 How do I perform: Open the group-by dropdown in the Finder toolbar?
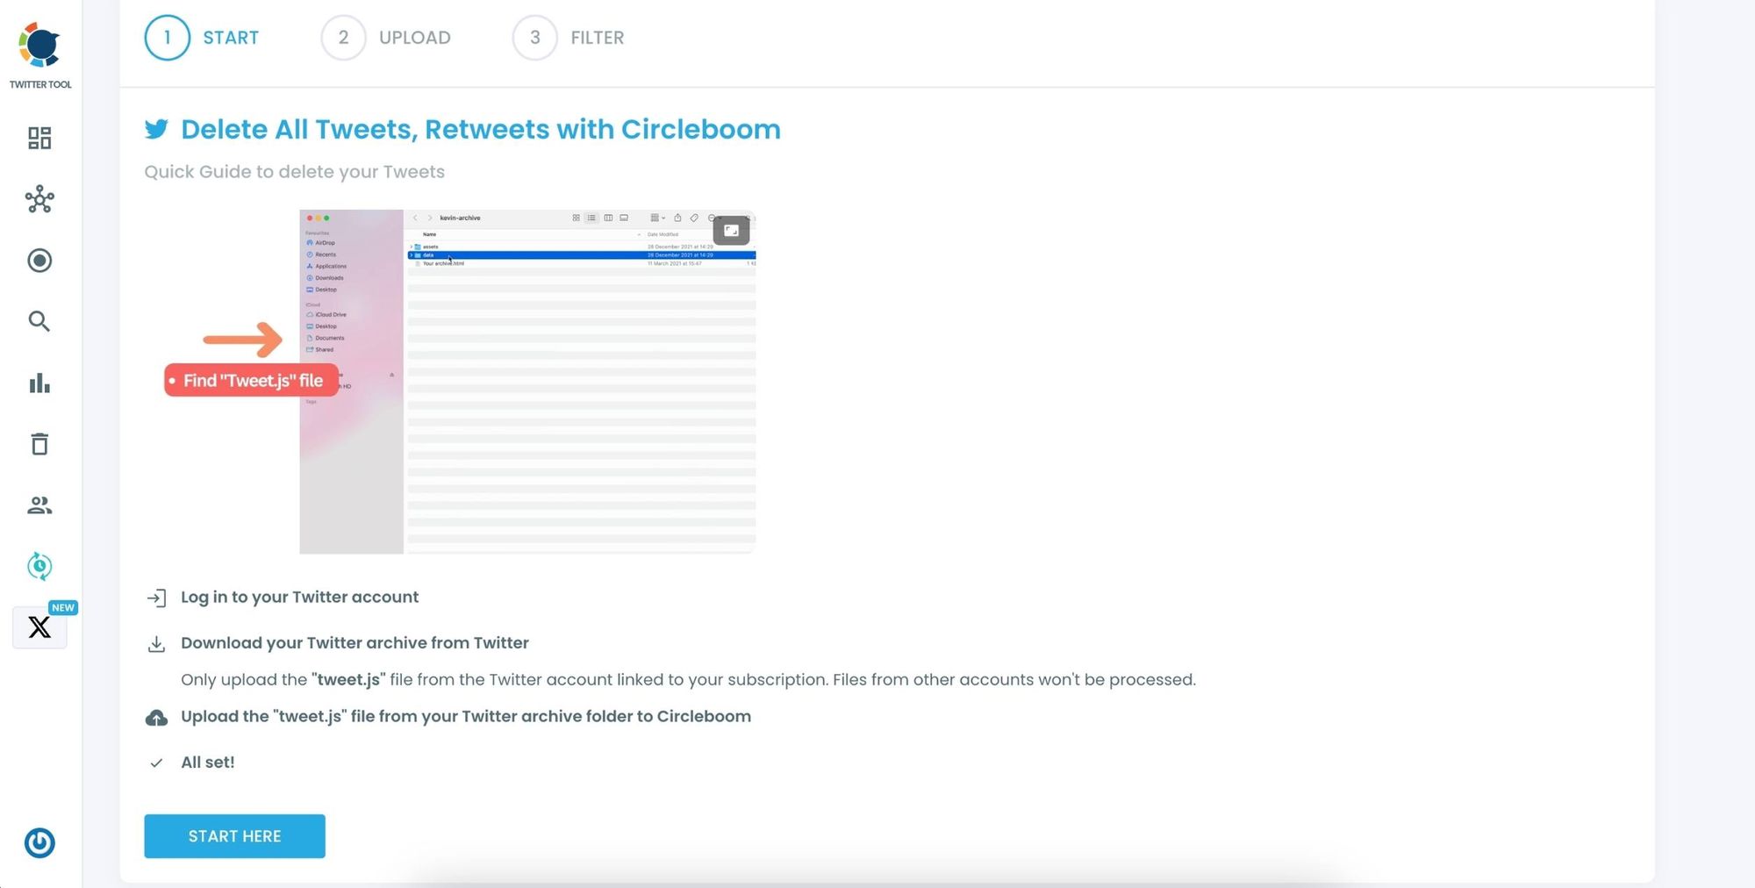click(657, 218)
